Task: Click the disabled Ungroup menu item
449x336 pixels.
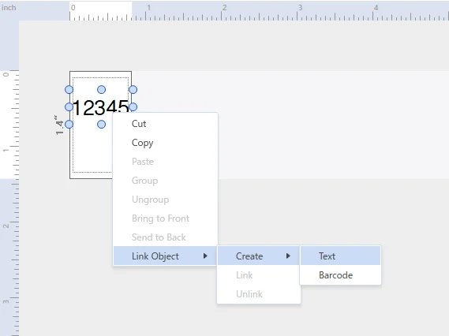Action: pyautogui.click(x=165, y=200)
